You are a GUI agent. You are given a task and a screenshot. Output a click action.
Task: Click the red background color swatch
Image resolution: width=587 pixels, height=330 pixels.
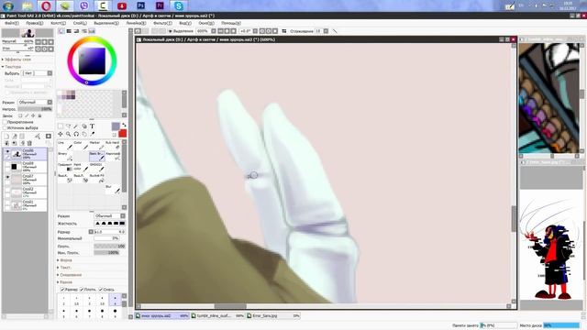pos(122,134)
